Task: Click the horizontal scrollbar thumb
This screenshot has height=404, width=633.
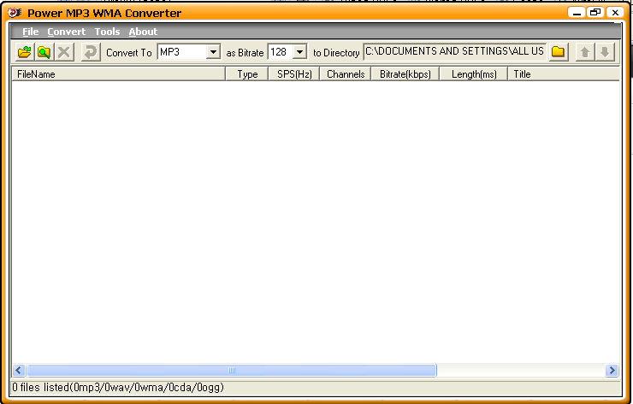Action: 232,370
